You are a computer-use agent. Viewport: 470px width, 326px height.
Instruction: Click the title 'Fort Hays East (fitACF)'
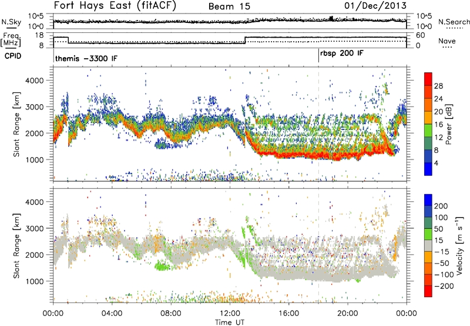(x=115, y=5)
